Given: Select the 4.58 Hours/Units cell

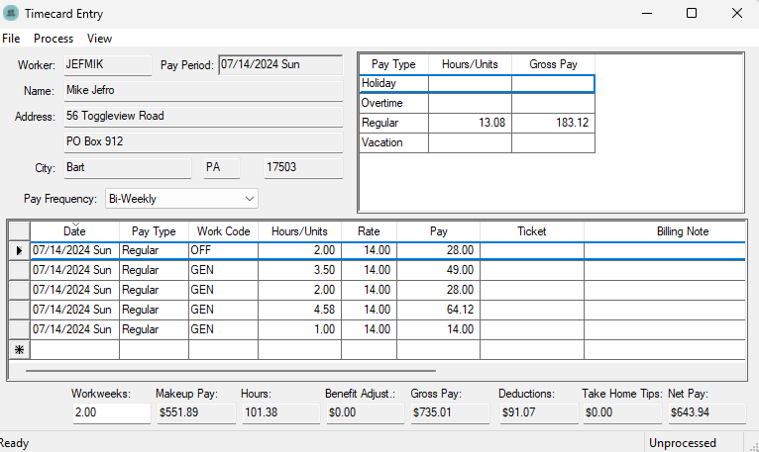Looking at the screenshot, I should click(299, 310).
